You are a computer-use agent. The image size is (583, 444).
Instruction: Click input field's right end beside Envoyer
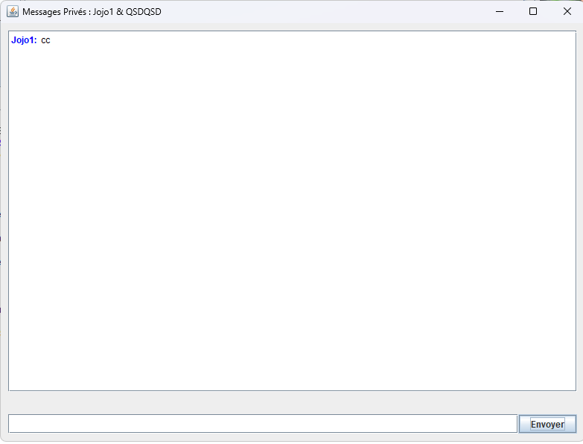511,424
